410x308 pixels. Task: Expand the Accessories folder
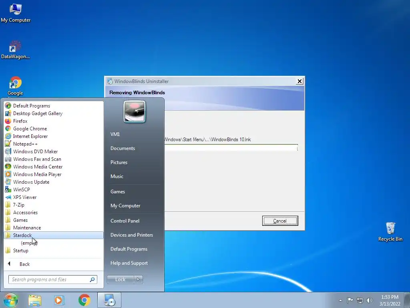coord(54,213)
